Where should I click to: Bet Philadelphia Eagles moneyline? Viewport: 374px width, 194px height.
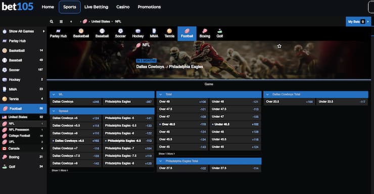(128, 102)
